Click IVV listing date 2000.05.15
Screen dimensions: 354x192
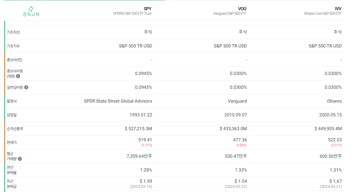click(331, 115)
